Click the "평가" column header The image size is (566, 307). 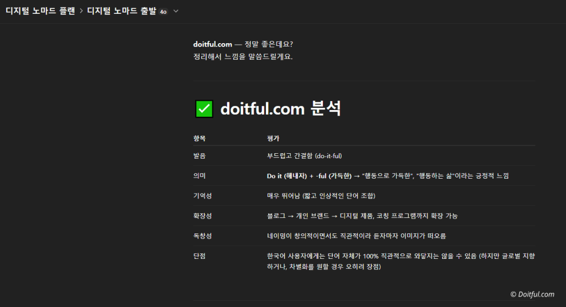tap(273, 138)
